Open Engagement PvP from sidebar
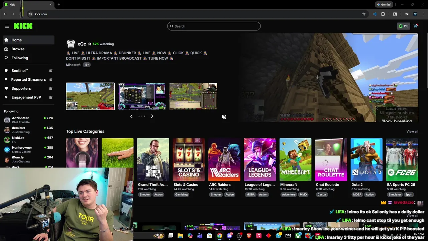 pyautogui.click(x=28, y=97)
